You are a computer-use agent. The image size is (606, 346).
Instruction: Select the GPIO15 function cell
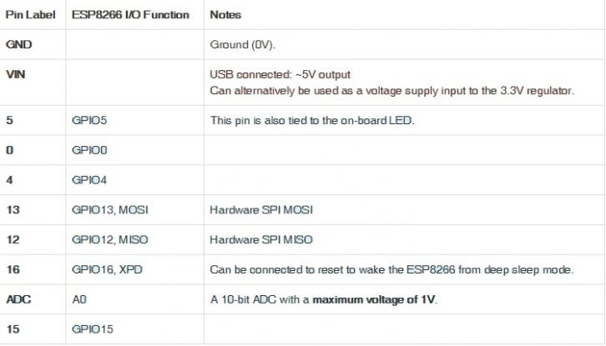pyautogui.click(x=93, y=330)
